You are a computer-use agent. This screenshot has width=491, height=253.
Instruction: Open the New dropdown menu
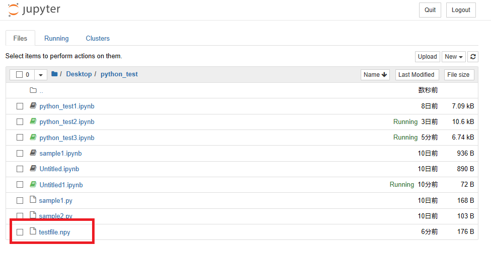pos(453,57)
